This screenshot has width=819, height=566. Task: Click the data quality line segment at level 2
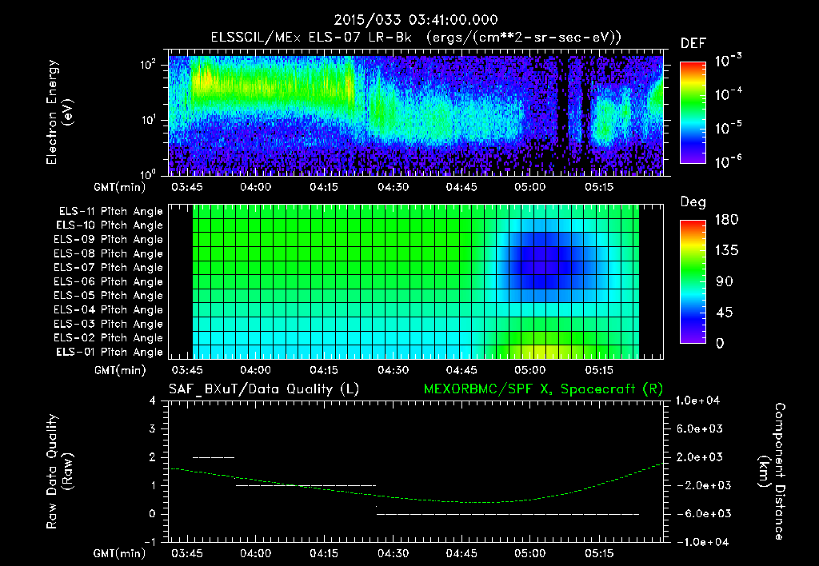(214, 458)
